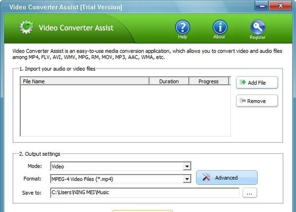Click the About label text

219,37
